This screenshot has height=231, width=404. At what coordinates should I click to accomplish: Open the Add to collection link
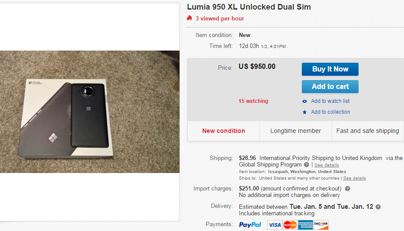(x=330, y=112)
